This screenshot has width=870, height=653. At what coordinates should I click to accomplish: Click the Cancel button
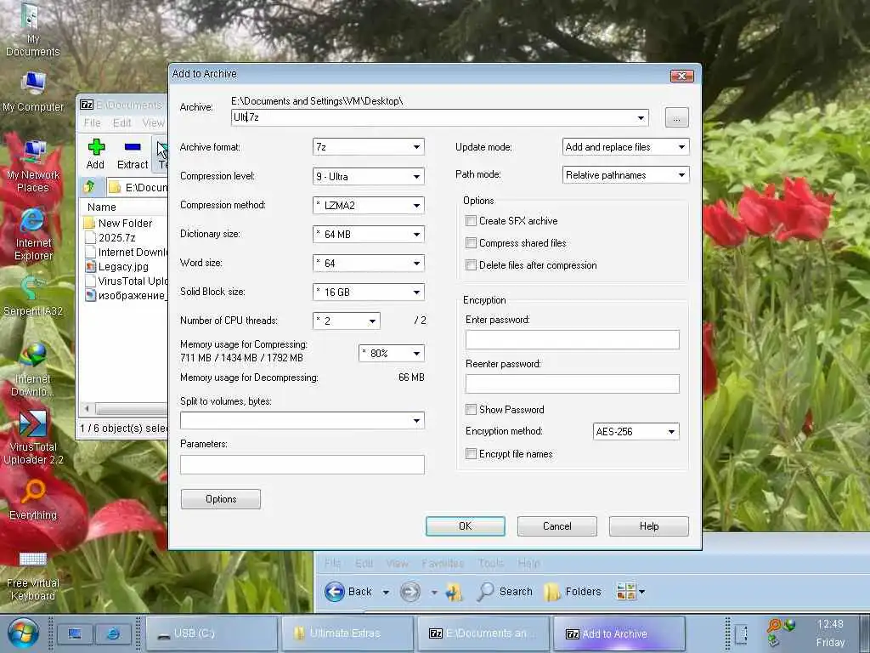(x=557, y=525)
